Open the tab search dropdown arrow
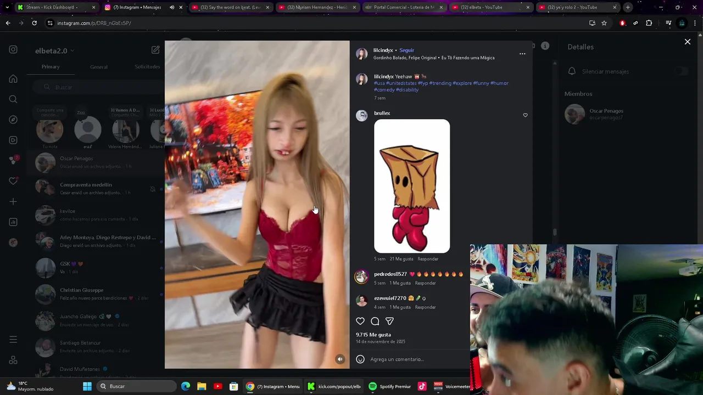Screen dimensions: 703x395 [7, 7]
